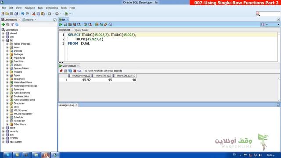Click the EN language indicator in the tray
Image resolution: width=281 pixels, height=158 pixels.
234,154
